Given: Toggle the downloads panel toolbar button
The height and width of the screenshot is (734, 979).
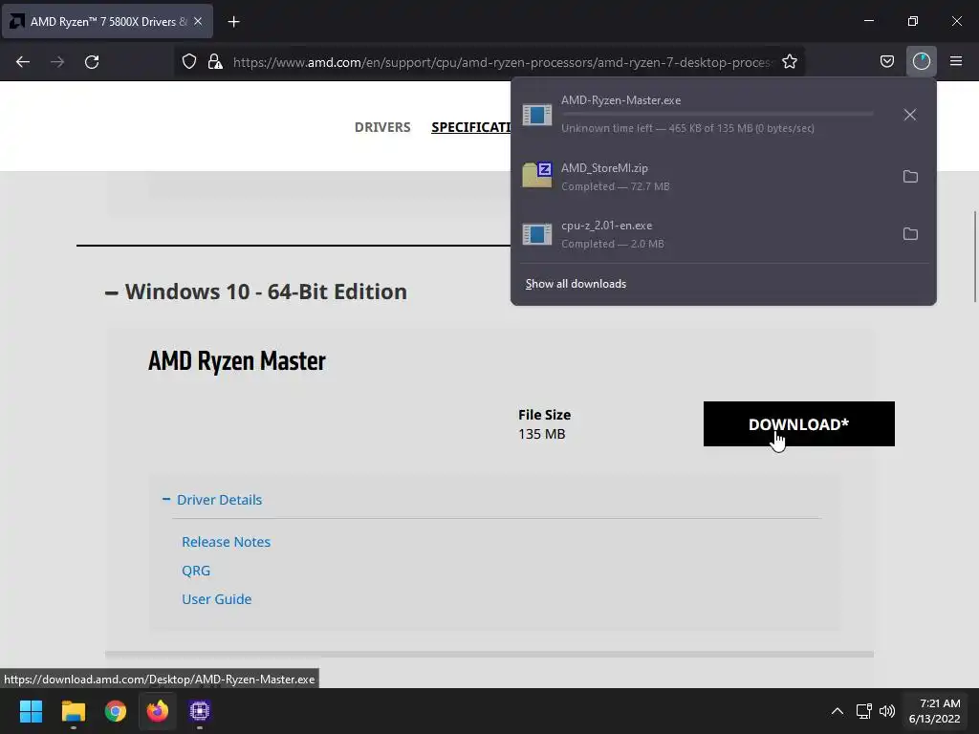Looking at the screenshot, I should 921,62.
